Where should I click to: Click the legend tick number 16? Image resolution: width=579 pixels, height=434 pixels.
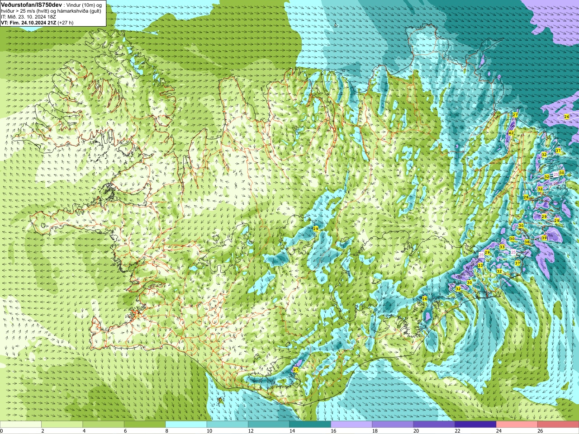coord(333,431)
